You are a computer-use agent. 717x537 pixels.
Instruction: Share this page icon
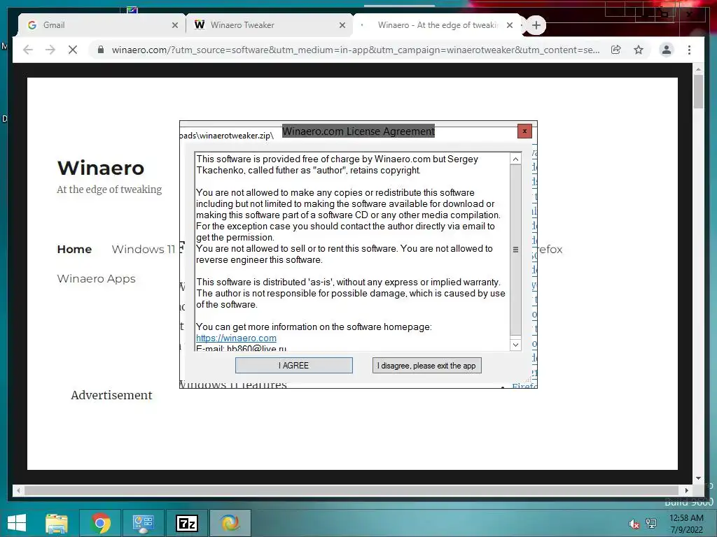coord(616,50)
